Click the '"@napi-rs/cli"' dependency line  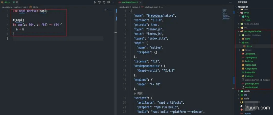click(x=156, y=71)
